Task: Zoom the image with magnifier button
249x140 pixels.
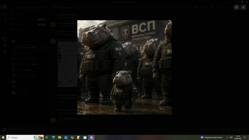Action: (x=237, y=7)
